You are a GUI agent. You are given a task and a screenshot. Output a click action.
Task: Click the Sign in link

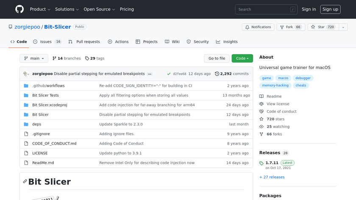point(309,9)
